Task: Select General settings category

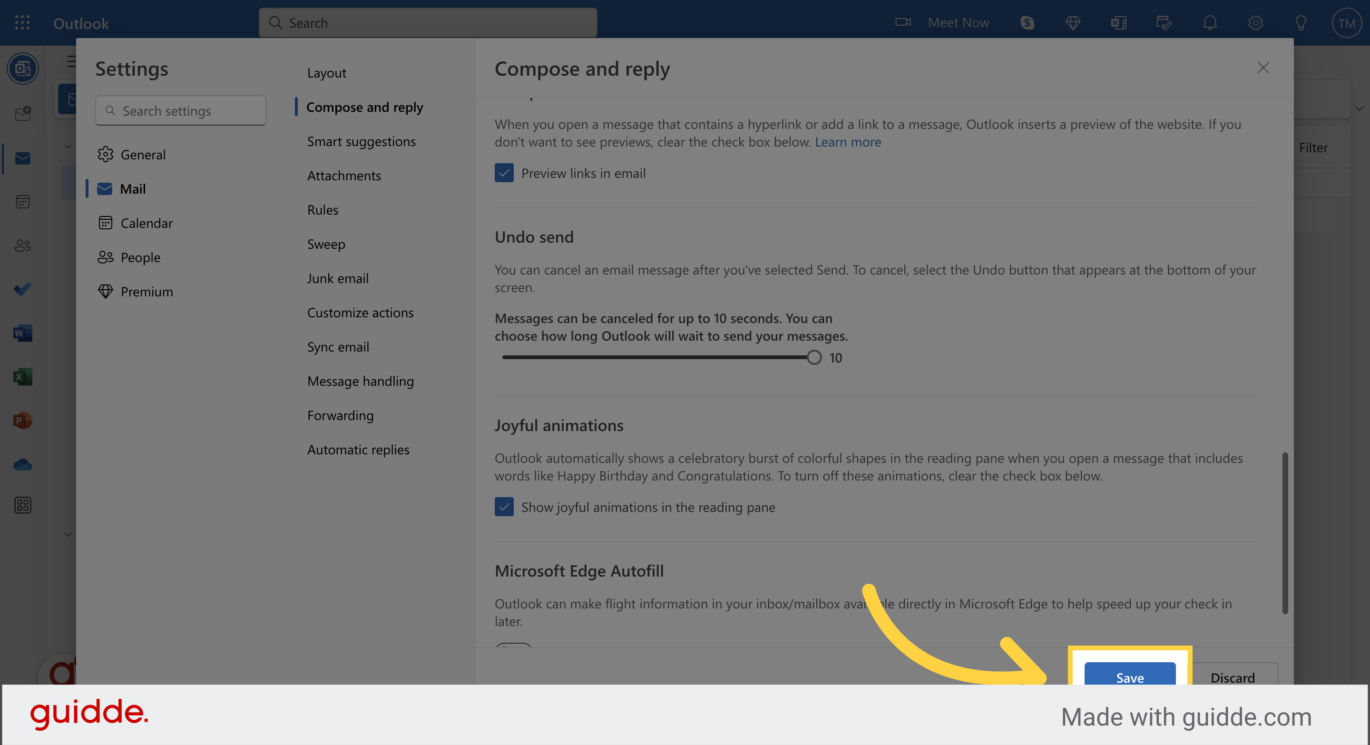Action: pos(181,154)
